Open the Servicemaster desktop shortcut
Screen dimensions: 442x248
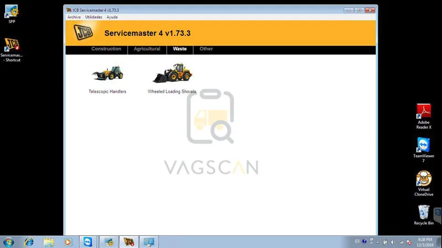(12, 50)
